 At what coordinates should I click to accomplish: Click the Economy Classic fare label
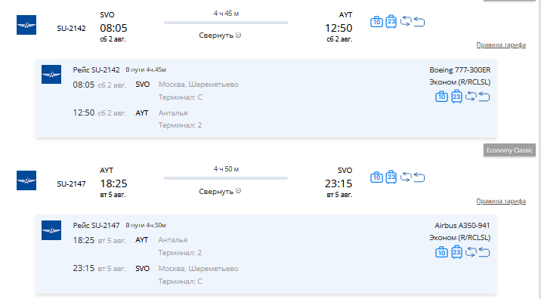509,150
